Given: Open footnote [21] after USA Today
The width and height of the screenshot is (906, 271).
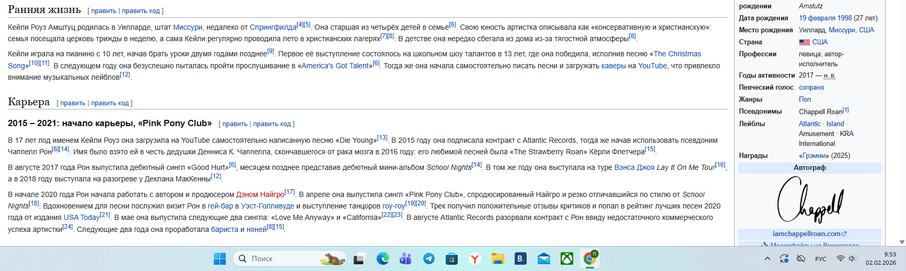Looking at the screenshot, I should [x=105, y=215].
